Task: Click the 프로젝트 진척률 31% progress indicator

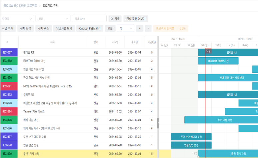Action: tap(171, 29)
